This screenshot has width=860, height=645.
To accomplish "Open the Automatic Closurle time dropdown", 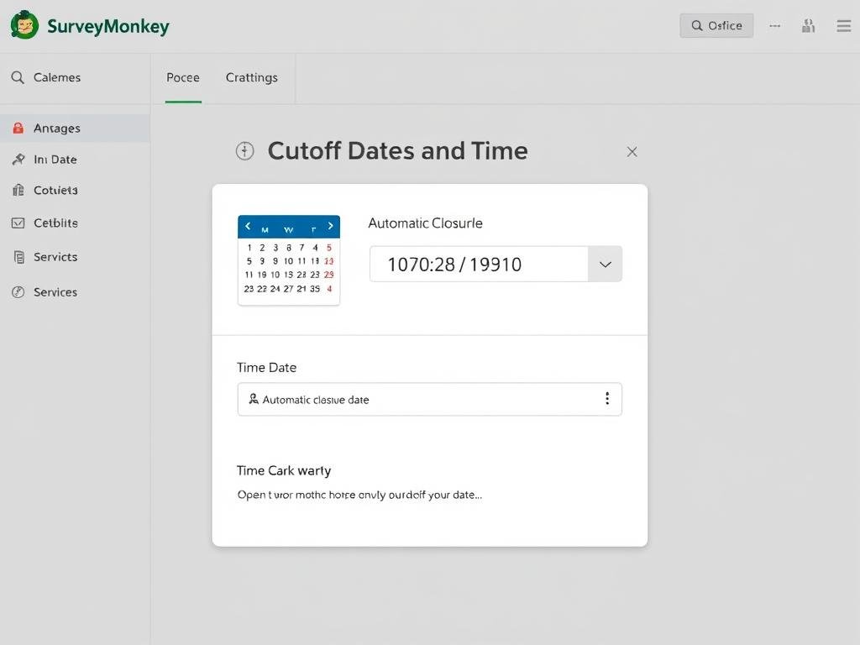I will pyautogui.click(x=604, y=264).
